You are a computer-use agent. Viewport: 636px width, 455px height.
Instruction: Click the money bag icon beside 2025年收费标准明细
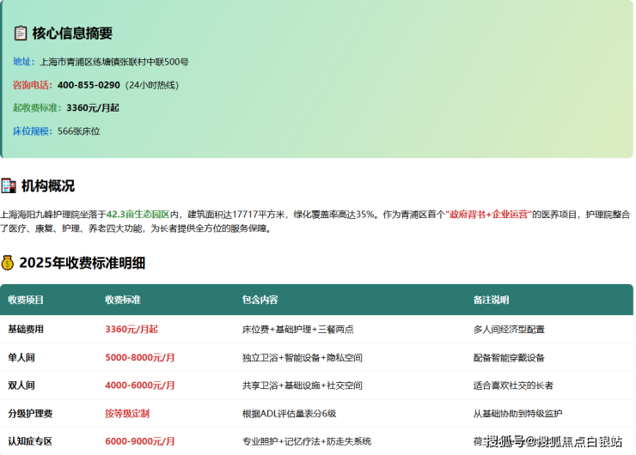[8, 263]
